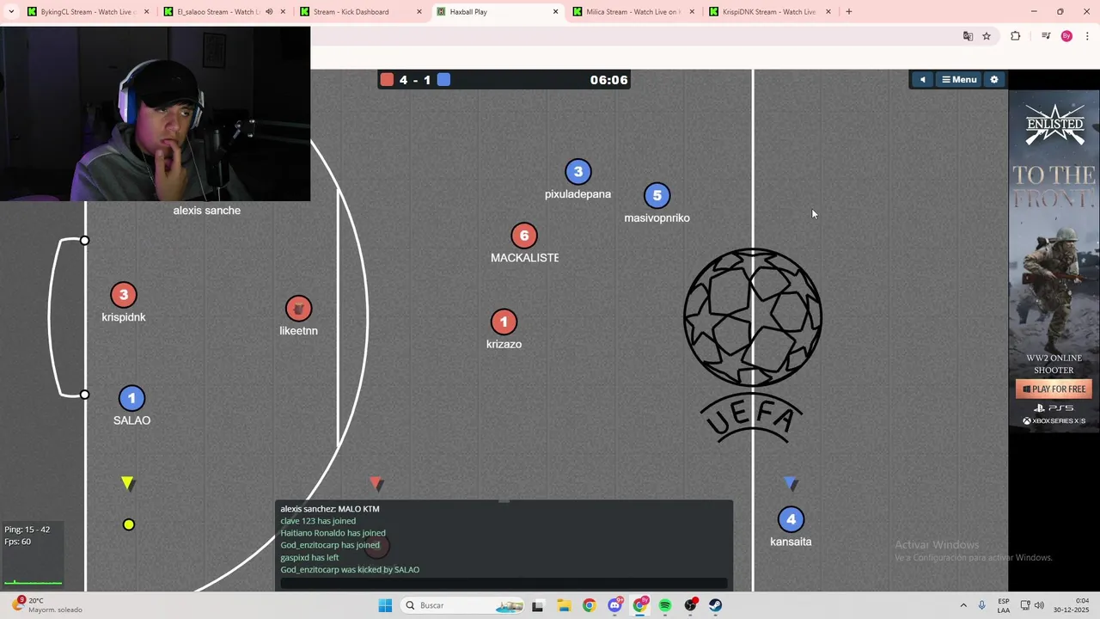Open the media control icon in toolbar
The image size is (1100, 619).
tap(1046, 36)
